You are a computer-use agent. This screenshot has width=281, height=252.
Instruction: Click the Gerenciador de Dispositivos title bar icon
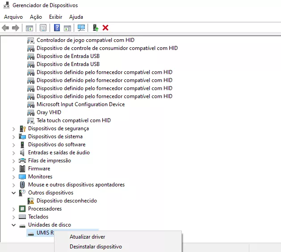coord(6,5)
